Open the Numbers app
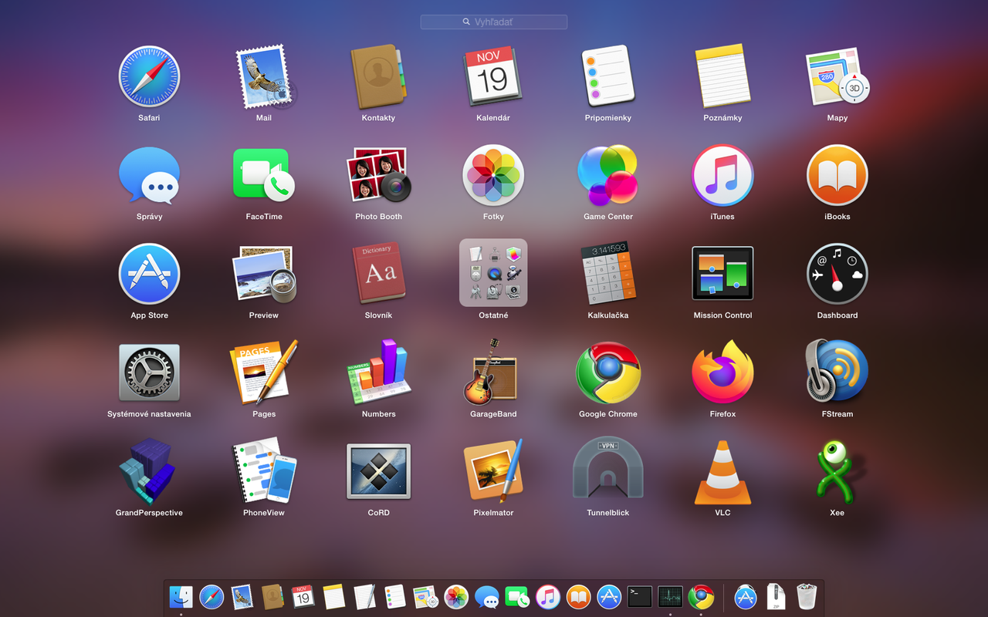The height and width of the screenshot is (617, 988). [378, 373]
